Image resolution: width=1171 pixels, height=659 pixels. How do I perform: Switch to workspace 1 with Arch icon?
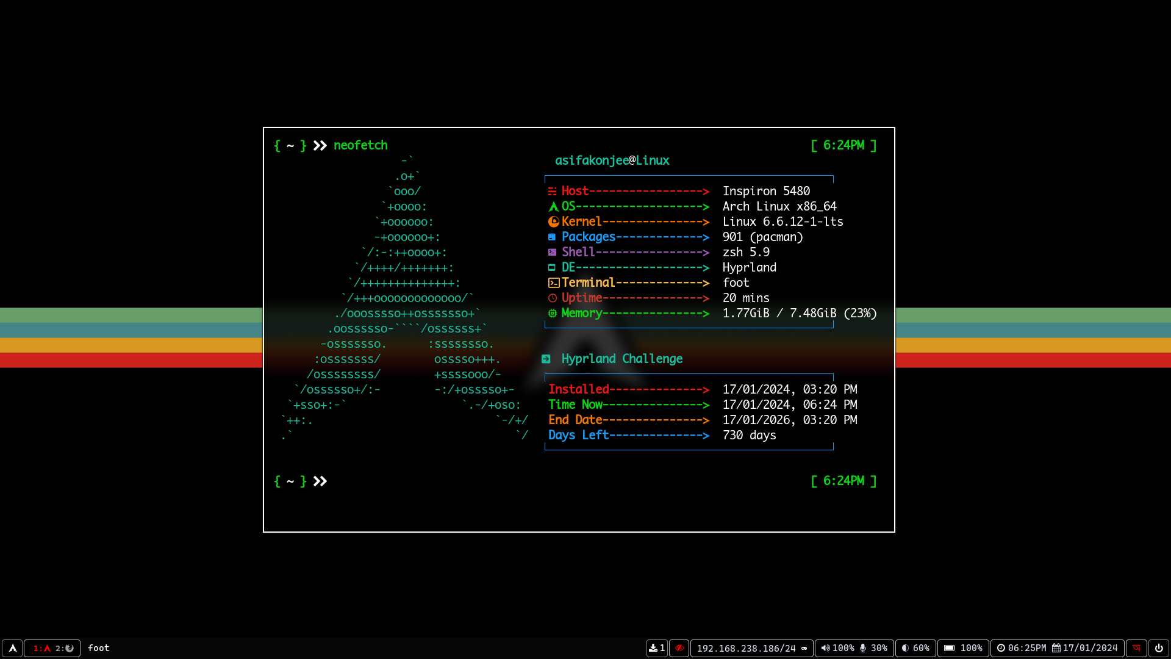pos(41,648)
